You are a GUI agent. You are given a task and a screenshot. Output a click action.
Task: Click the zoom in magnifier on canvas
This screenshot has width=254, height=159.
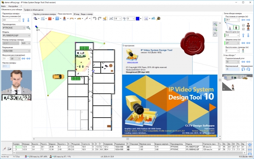(215, 24)
